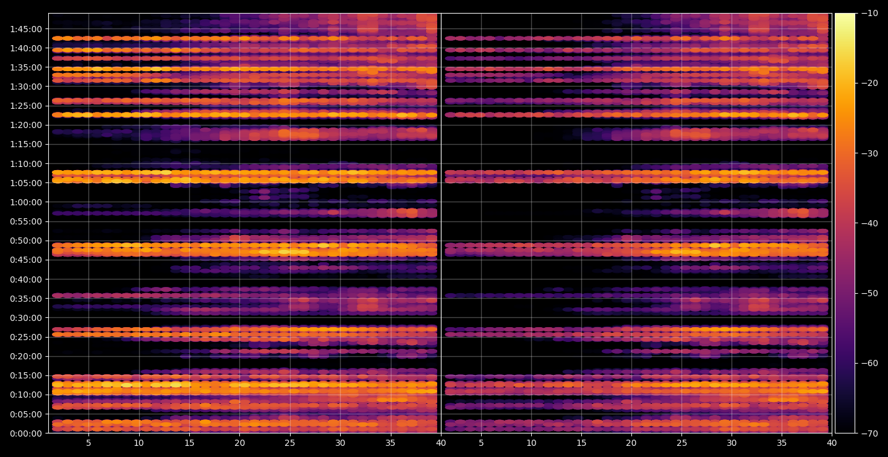This screenshot has width=888, height=457.
Task: Pick the −40 colorbar scale label
Action: pos(869,223)
